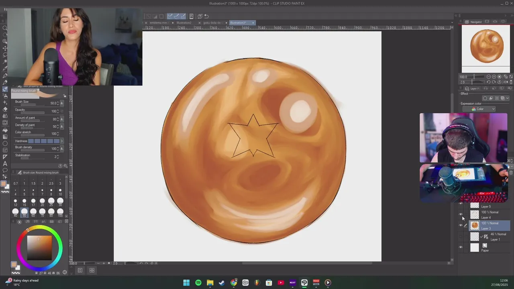514x289 pixels.
Task: Flip canvas horizontally in Navigator
Action: tap(505, 82)
